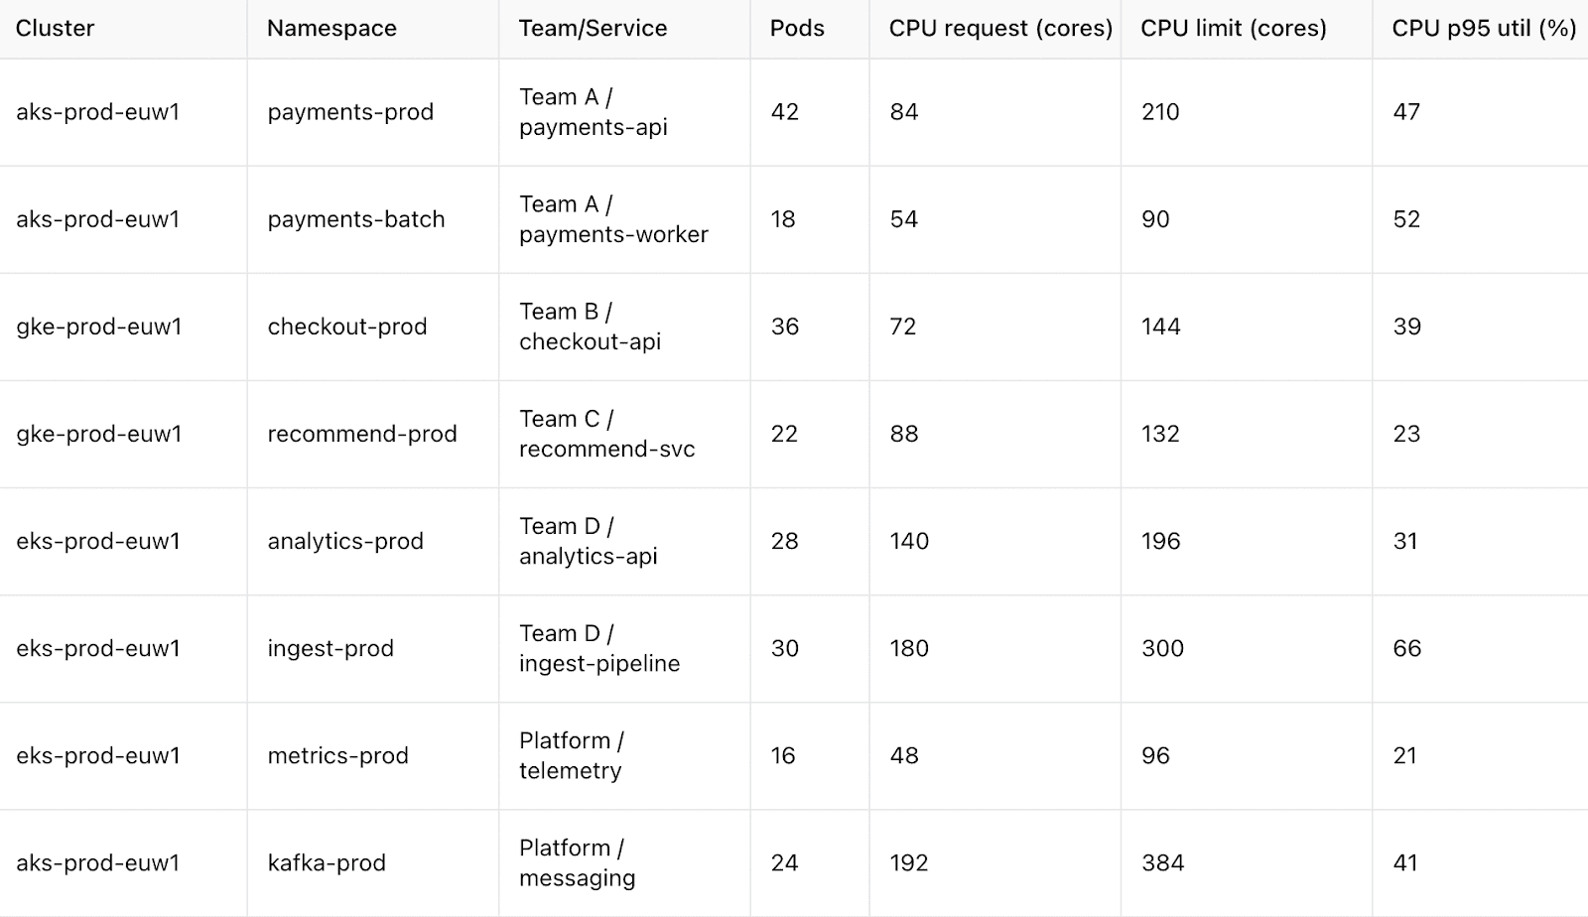Click the Team/Service column header
This screenshot has width=1588, height=917.
(x=593, y=29)
